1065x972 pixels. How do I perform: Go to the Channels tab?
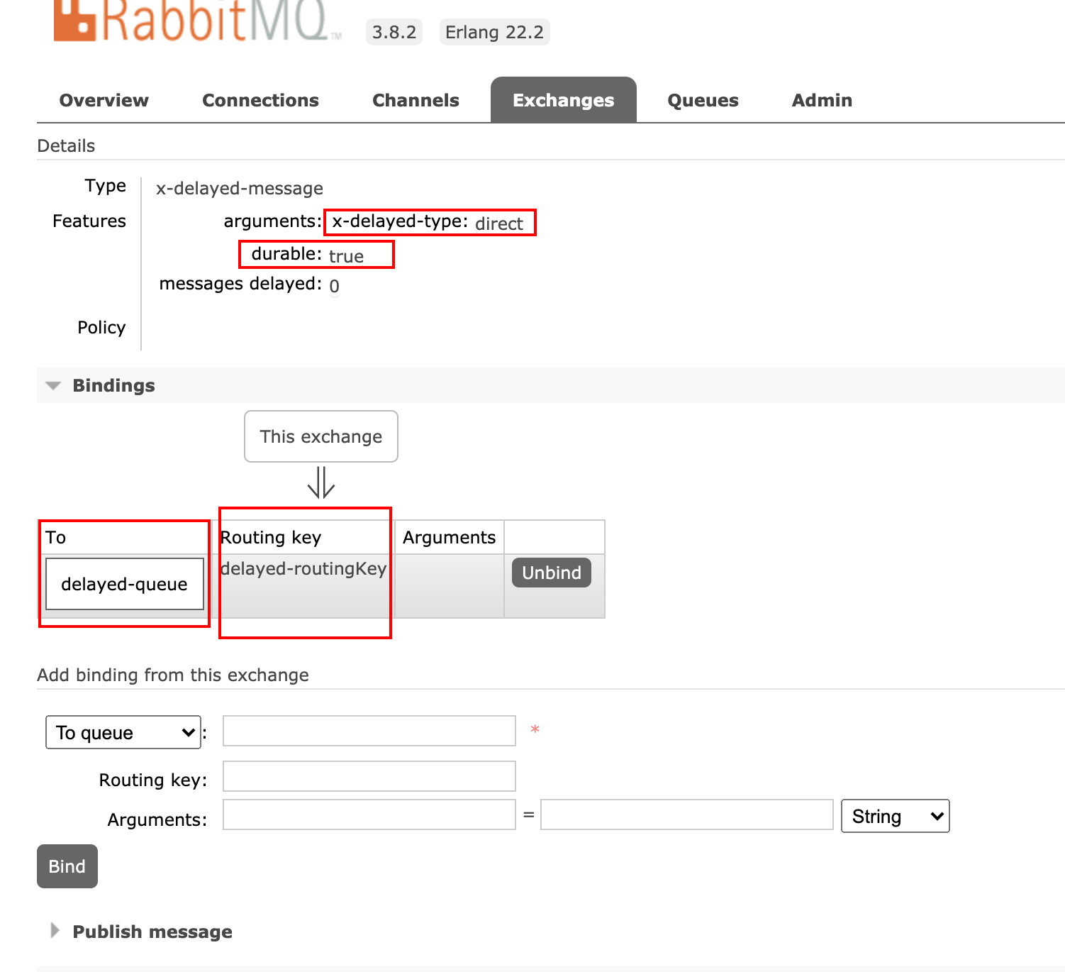[x=416, y=100]
